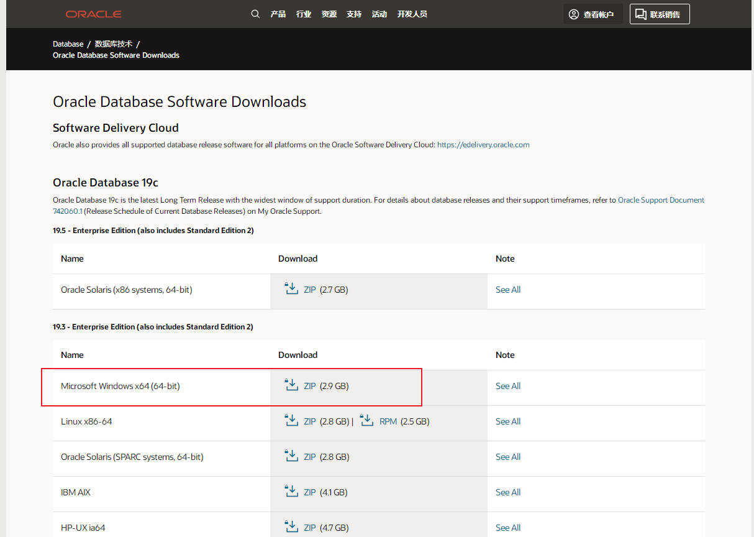The height and width of the screenshot is (537, 754).
Task: Click the HP-UX ia64 download icon
Action: (x=291, y=527)
